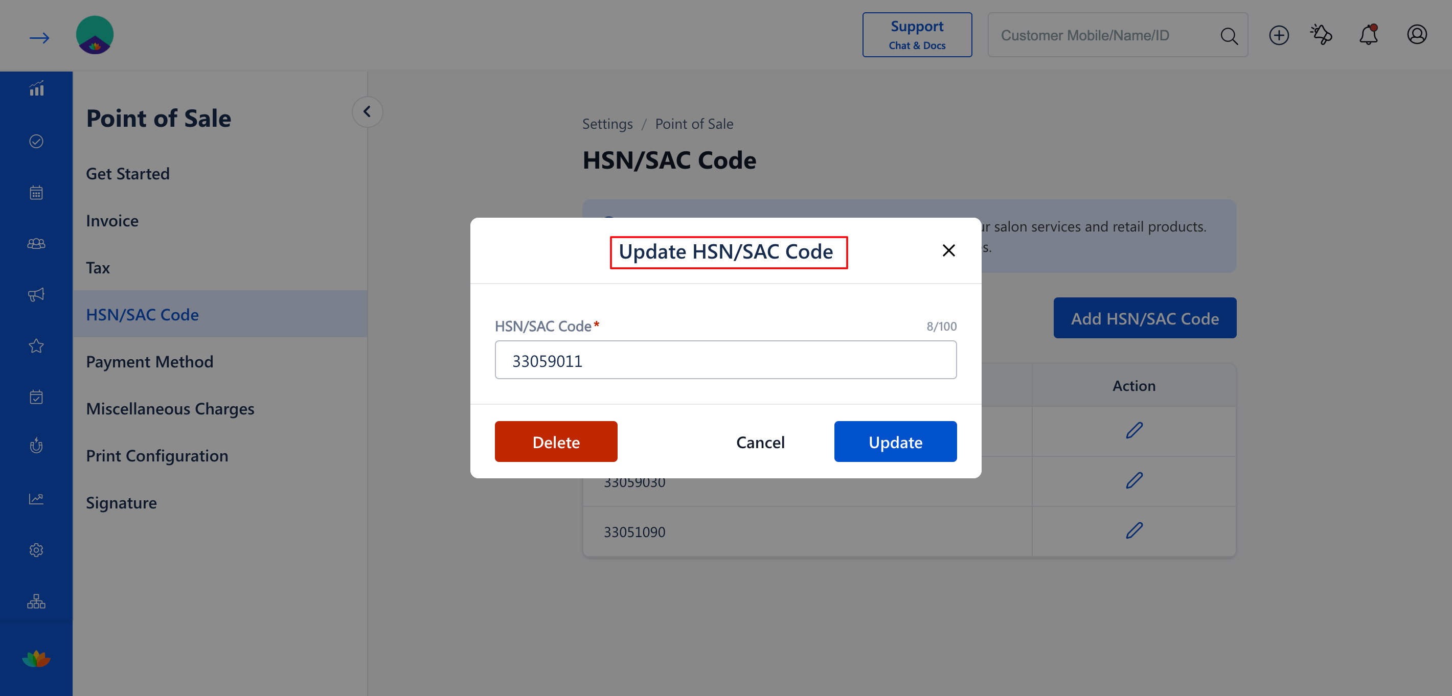Click the blue Update button
This screenshot has width=1452, height=696.
click(x=895, y=442)
